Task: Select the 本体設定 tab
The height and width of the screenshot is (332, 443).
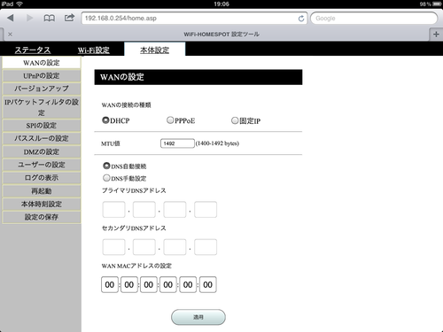Action: click(x=155, y=50)
